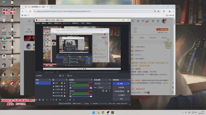Open Windows Start menu

click(94, 112)
